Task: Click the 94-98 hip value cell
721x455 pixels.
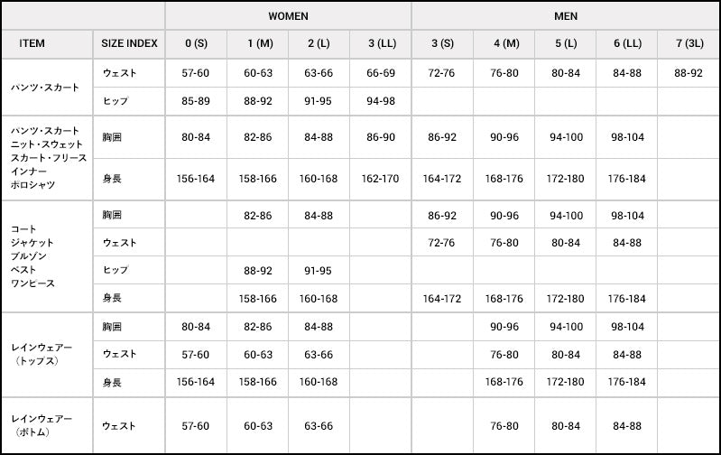Action: click(x=380, y=101)
